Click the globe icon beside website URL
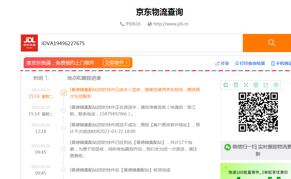Image resolution: width=291 pixels, height=179 pixels. point(149,24)
